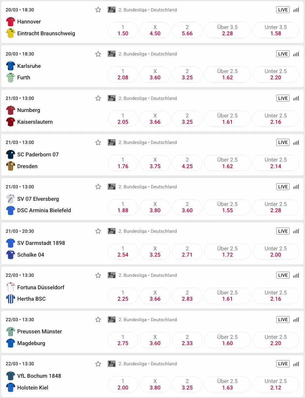
Task: Open statistics bars for VfL Bochum match
Action: 296,364
